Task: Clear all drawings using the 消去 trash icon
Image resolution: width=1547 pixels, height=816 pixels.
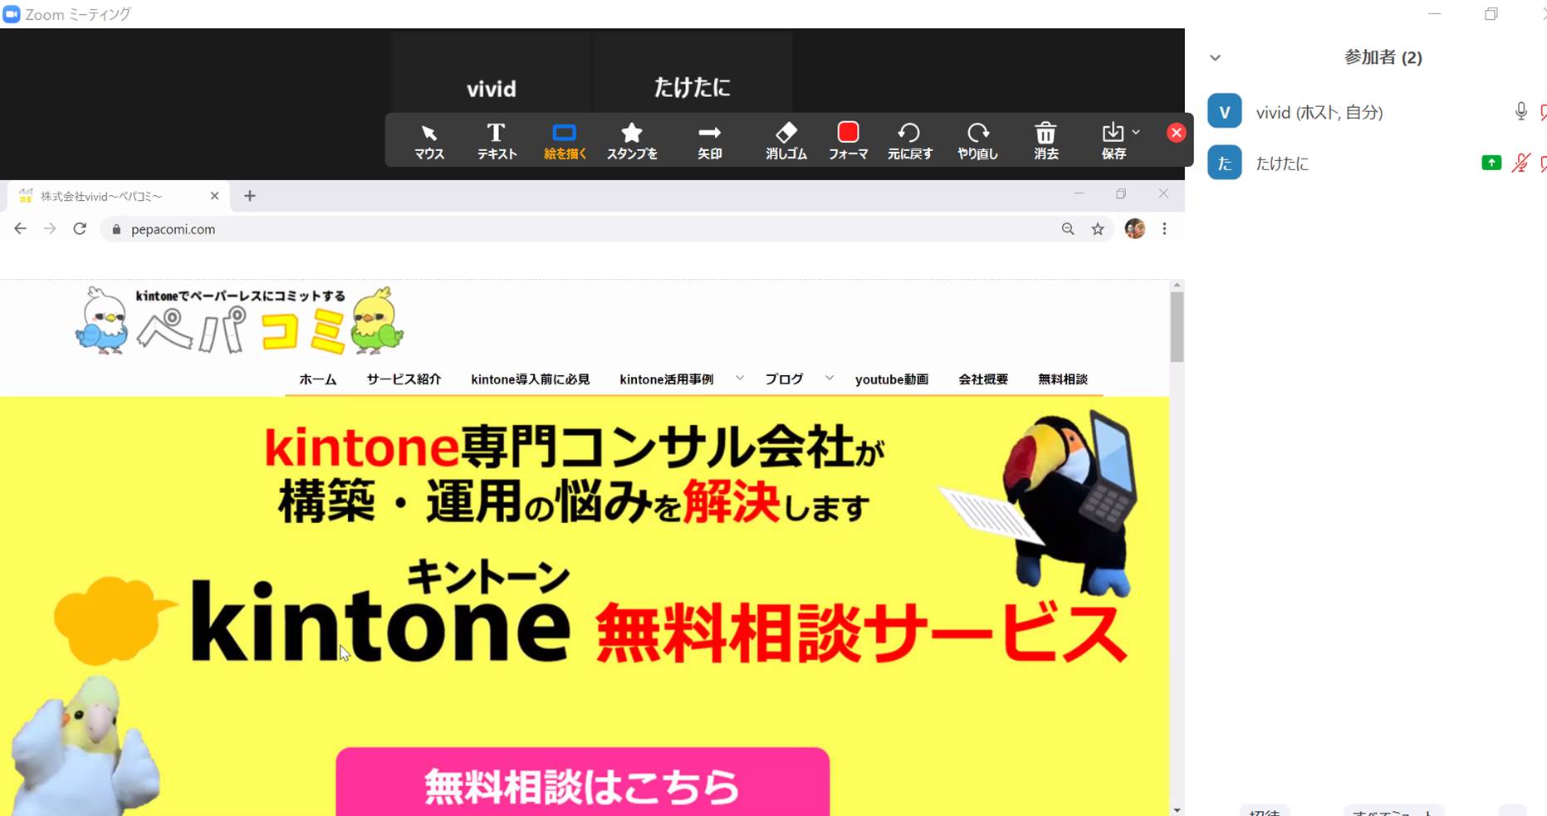Action: pos(1045,139)
